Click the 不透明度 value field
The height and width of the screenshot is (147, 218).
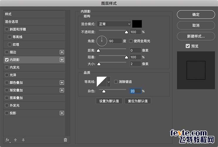pyautogui.click(x=135, y=32)
